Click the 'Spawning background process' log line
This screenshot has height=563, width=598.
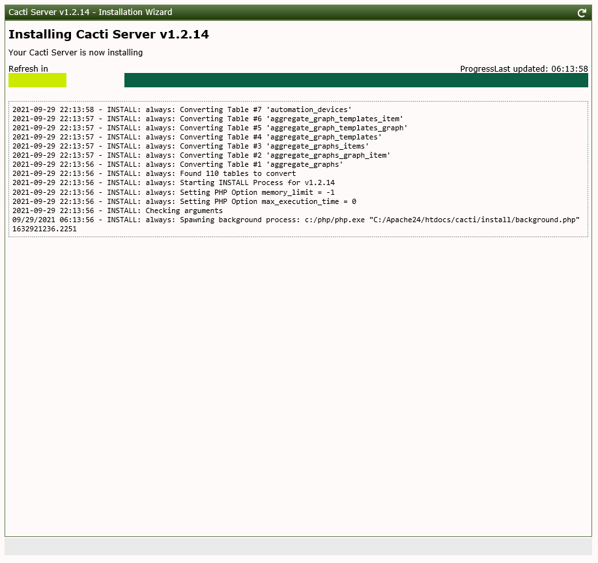(x=296, y=220)
